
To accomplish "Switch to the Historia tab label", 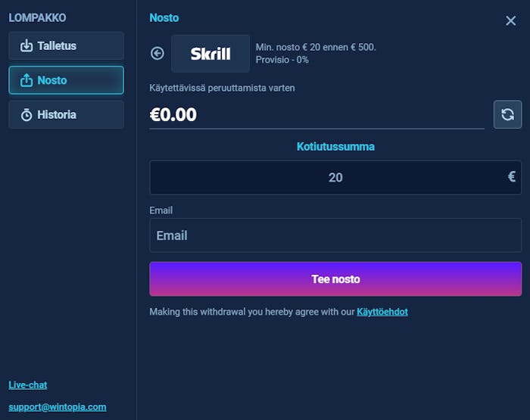I will pyautogui.click(x=57, y=115).
